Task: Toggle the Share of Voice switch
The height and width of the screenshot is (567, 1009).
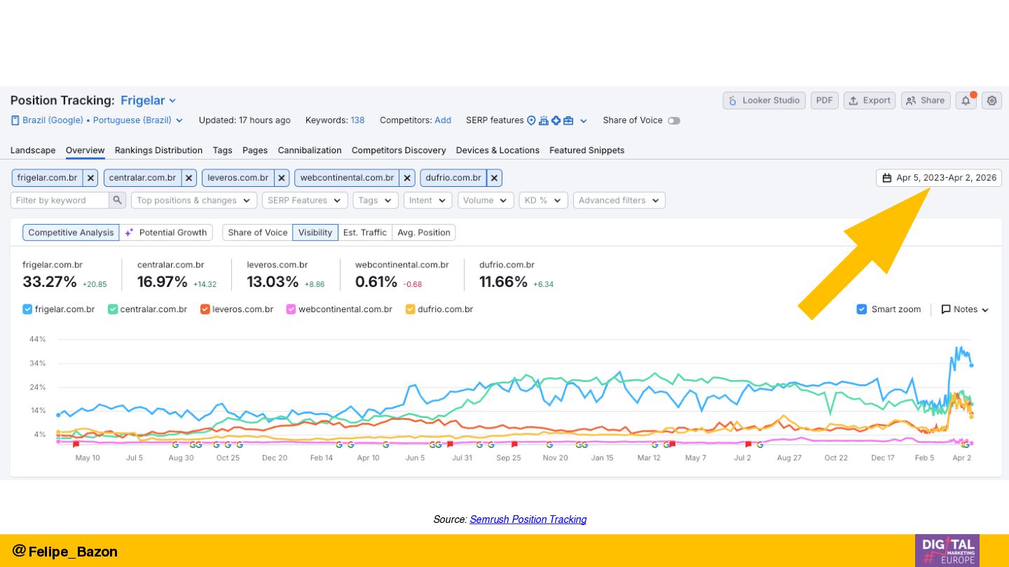Action: pos(673,120)
